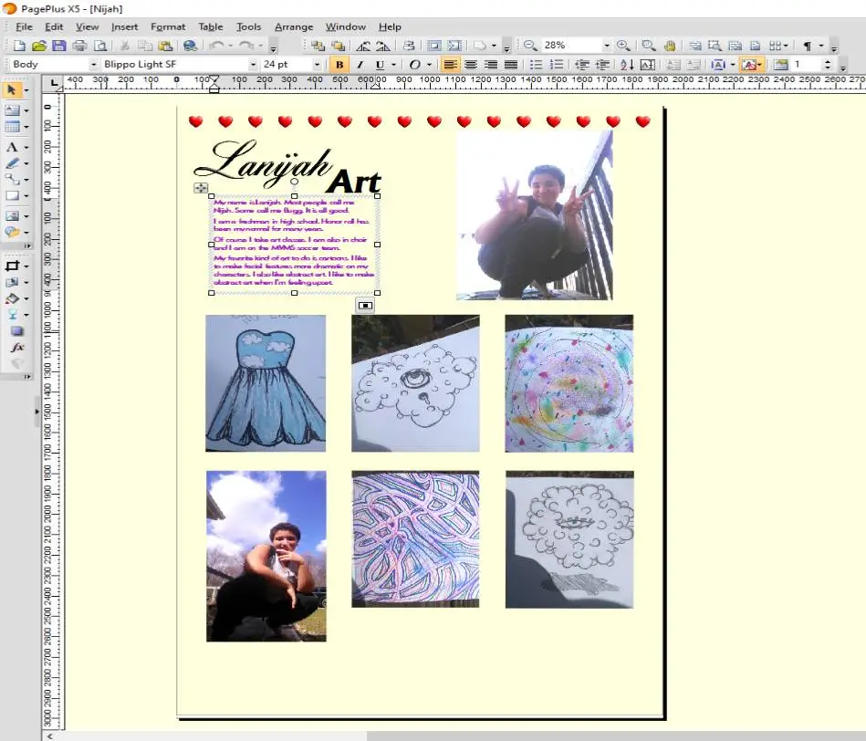
Task: Open the Format menu
Action: (168, 26)
